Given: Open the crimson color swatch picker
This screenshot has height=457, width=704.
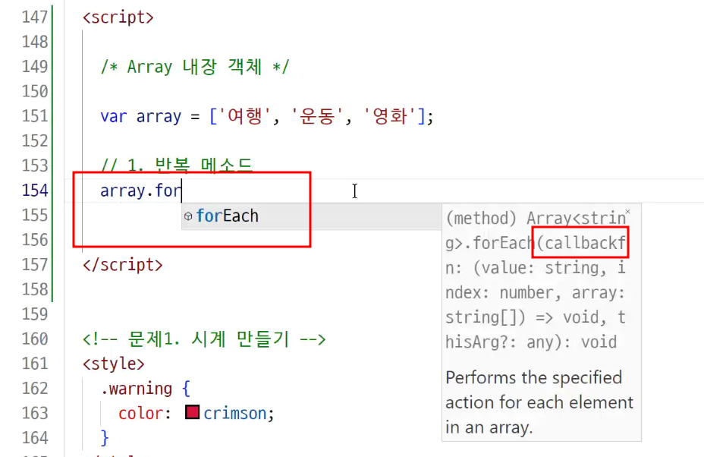Looking at the screenshot, I should coord(192,412).
